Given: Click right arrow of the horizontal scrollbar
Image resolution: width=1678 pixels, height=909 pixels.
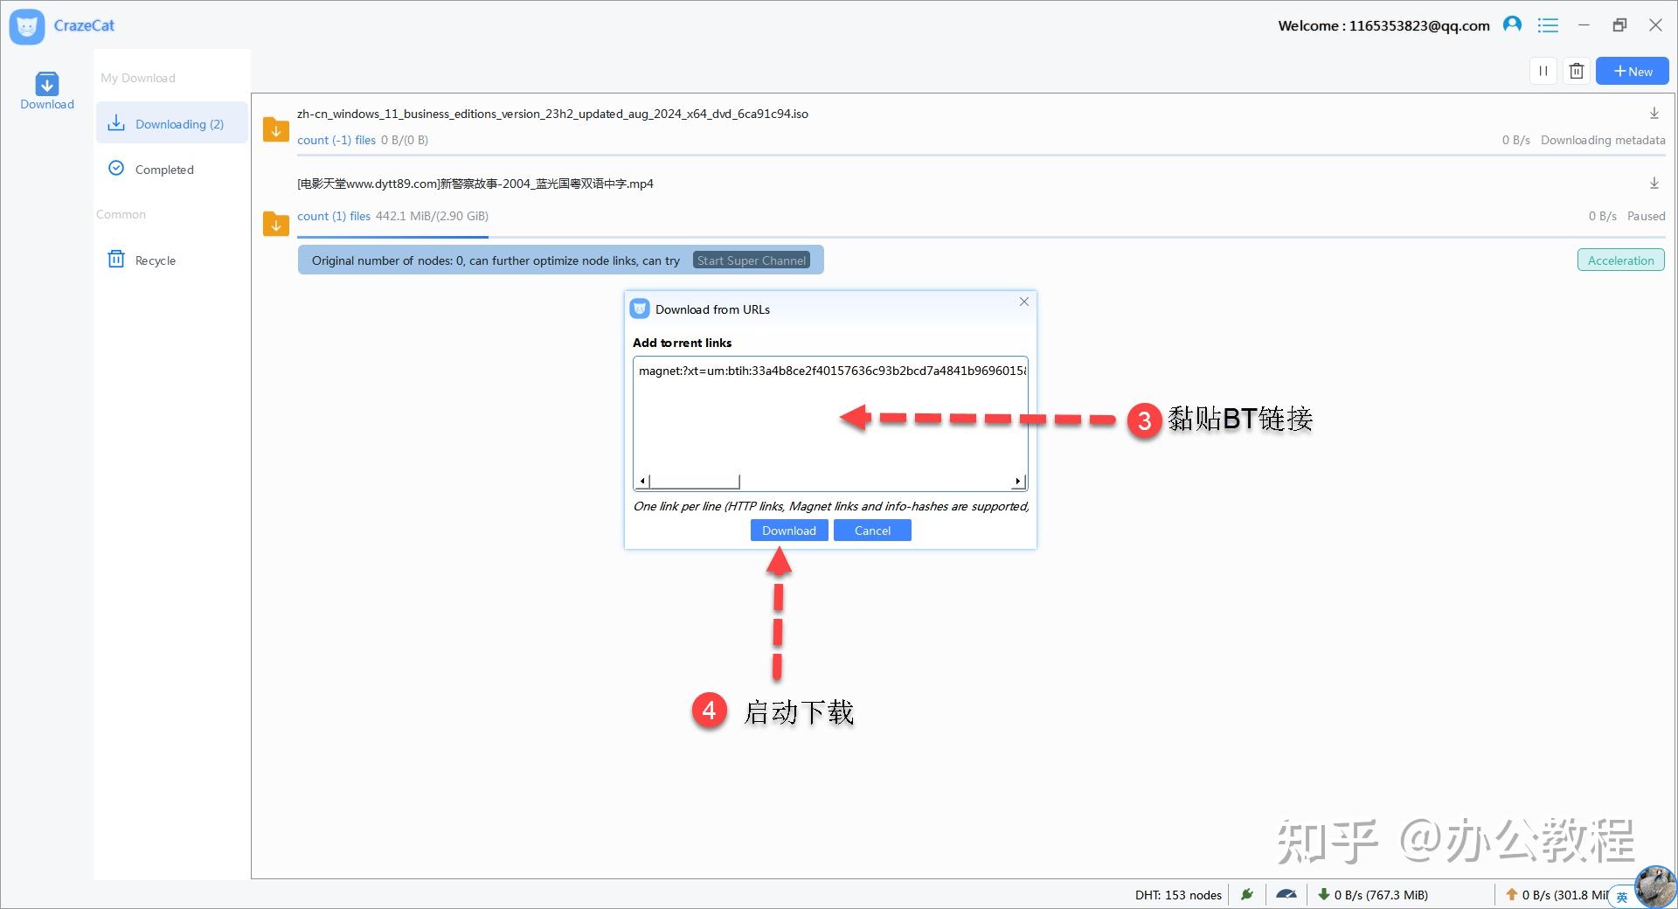Looking at the screenshot, I should coord(1018,482).
